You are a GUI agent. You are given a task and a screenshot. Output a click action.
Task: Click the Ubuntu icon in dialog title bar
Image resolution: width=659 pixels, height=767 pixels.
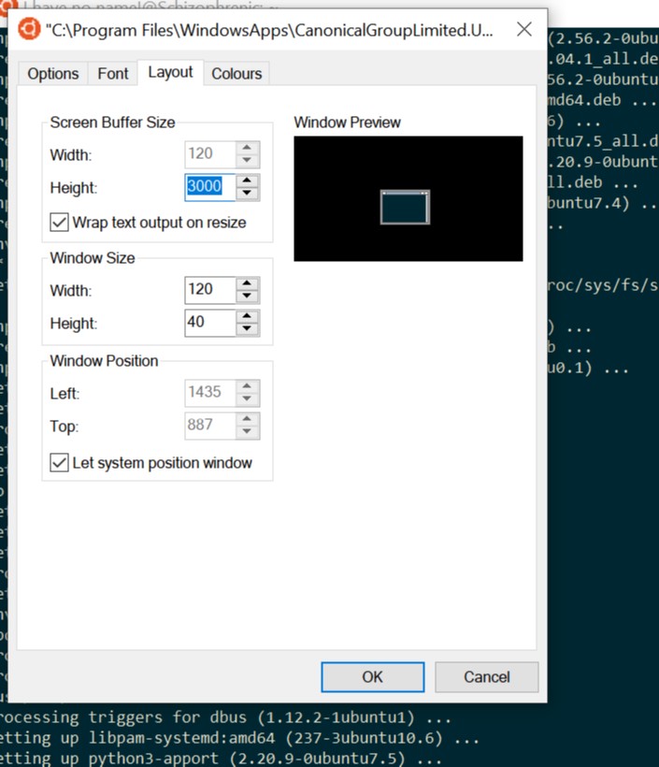(29, 29)
